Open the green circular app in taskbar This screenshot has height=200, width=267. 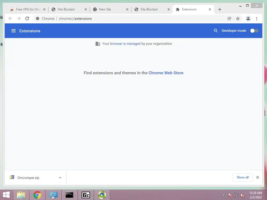[x=102, y=195]
